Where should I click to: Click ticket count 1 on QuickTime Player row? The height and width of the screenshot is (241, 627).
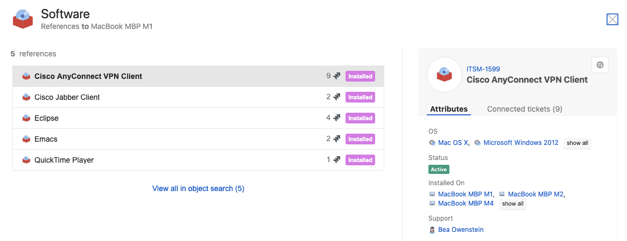(x=329, y=159)
